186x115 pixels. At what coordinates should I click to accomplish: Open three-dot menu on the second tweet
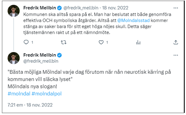click(176, 55)
